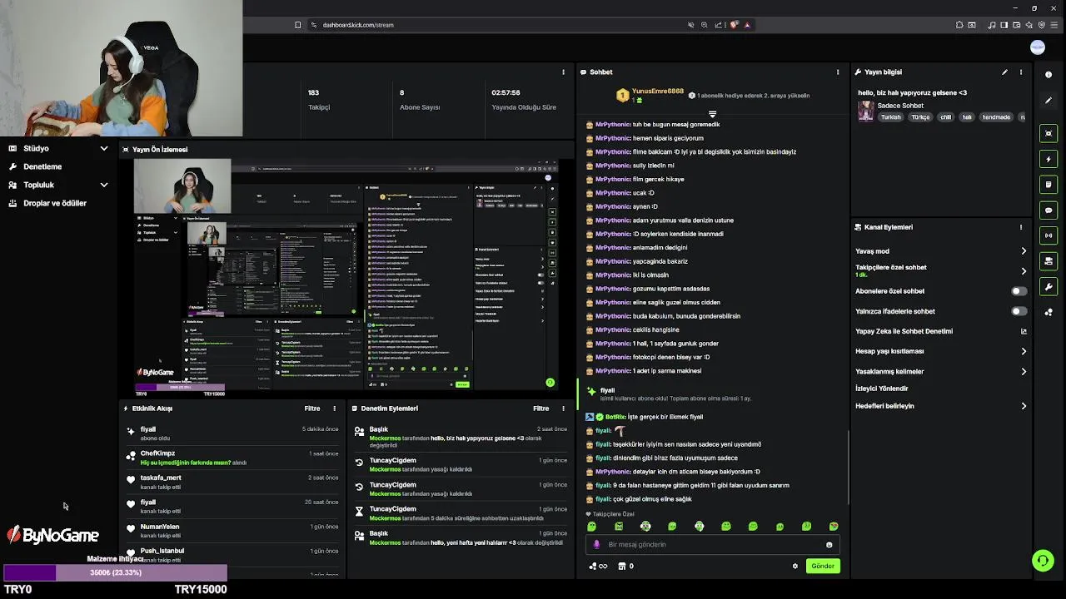Select Topluluk in left menu
Image resolution: width=1066 pixels, height=599 pixels.
(38, 186)
